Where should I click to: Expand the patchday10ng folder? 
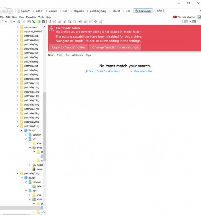17,79
